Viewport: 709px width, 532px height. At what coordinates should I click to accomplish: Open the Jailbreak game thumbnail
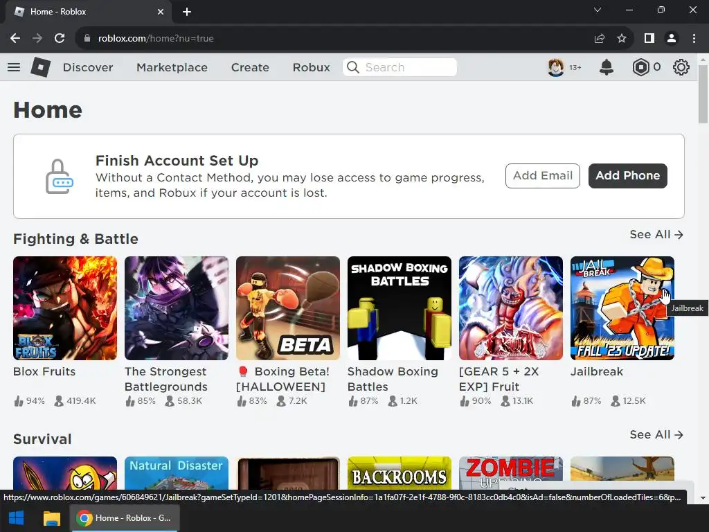(622, 308)
